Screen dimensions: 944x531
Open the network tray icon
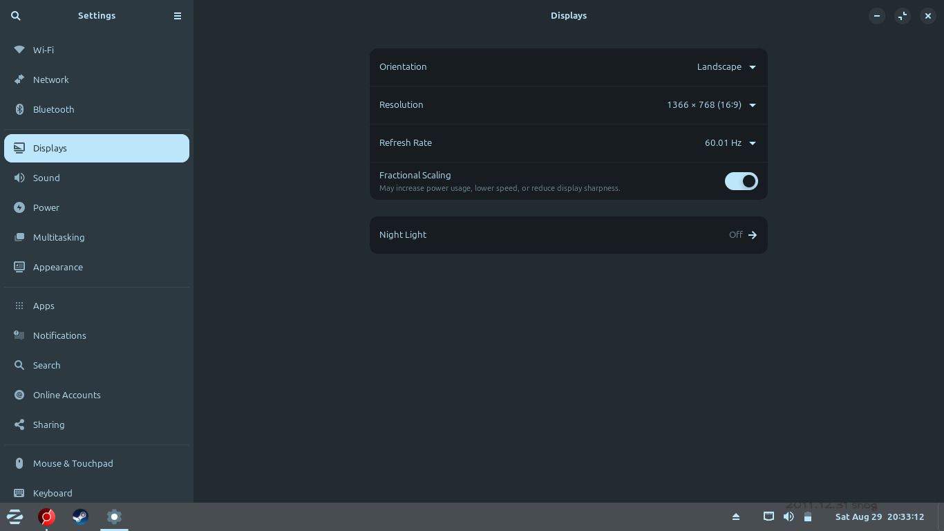(768, 516)
